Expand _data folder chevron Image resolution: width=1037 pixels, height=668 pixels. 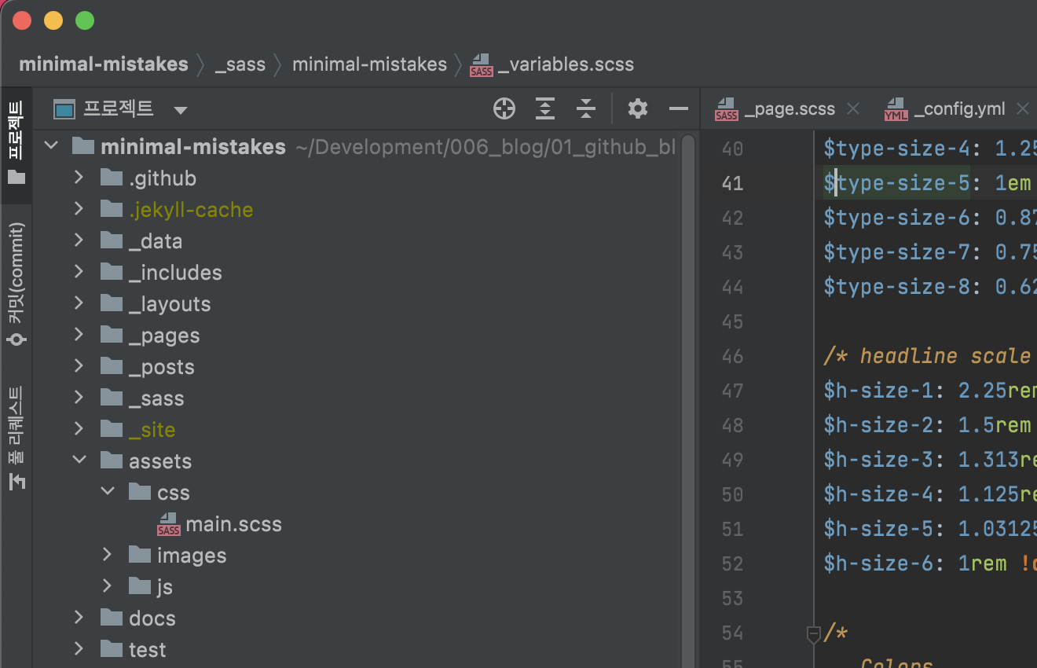pos(79,240)
